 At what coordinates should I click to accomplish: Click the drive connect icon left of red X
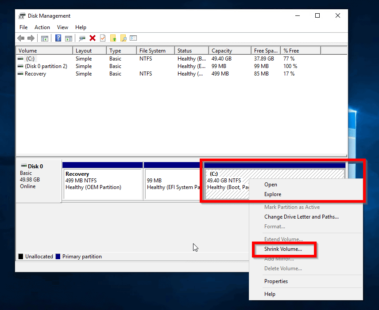point(82,38)
